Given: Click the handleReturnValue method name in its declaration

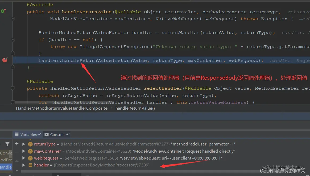Looking at the screenshot, I should pyautogui.click(x=87, y=12).
